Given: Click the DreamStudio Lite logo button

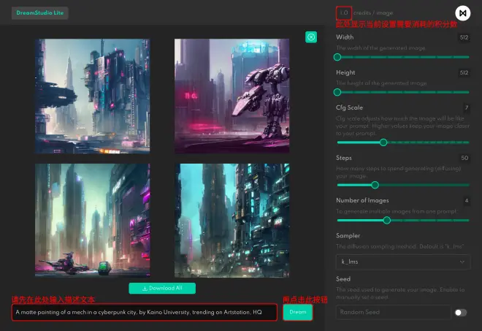Looking at the screenshot, I should pyautogui.click(x=40, y=13).
